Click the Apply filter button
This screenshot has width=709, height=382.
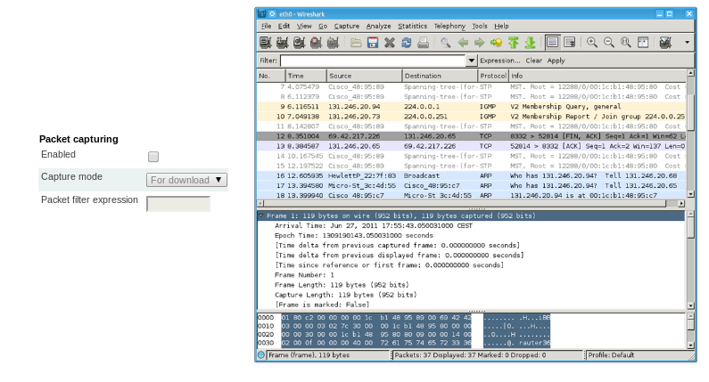556,61
